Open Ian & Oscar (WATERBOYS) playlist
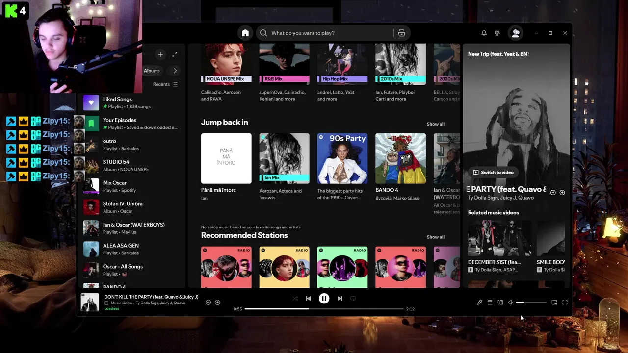This screenshot has width=628, height=353. [x=131, y=228]
